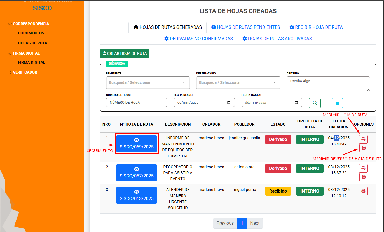Print hoja de ruta SISCO/069/2025

click(363, 139)
